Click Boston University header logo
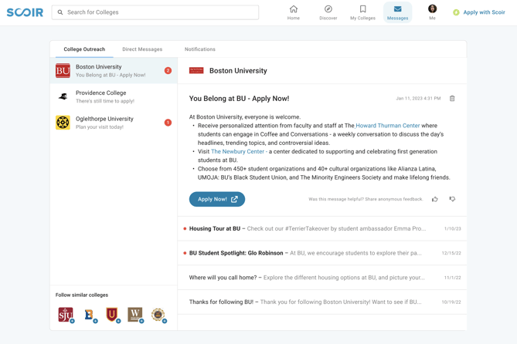The width and height of the screenshot is (517, 344). (196, 70)
